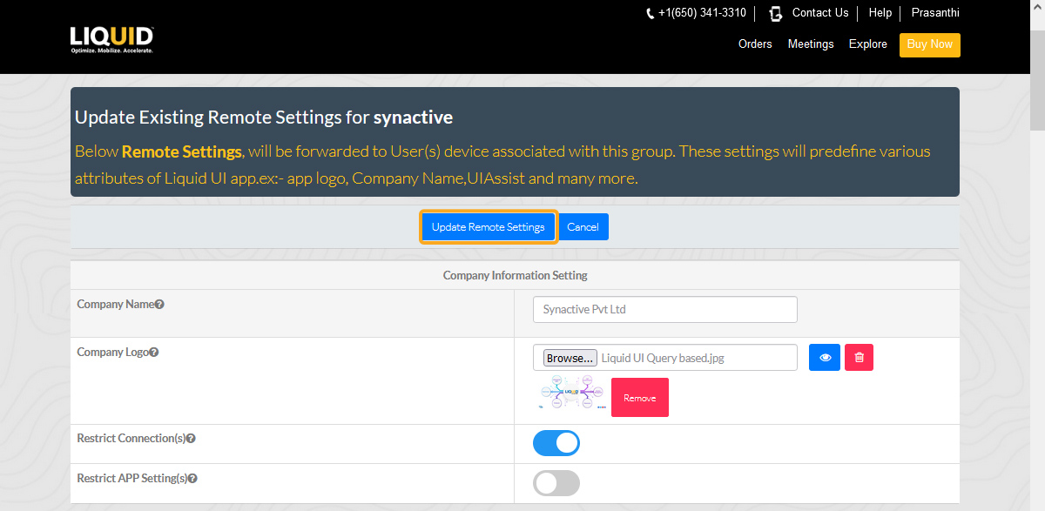Screen dimensions: 1045x511
Task: Go to Meetings page
Action: pos(811,44)
